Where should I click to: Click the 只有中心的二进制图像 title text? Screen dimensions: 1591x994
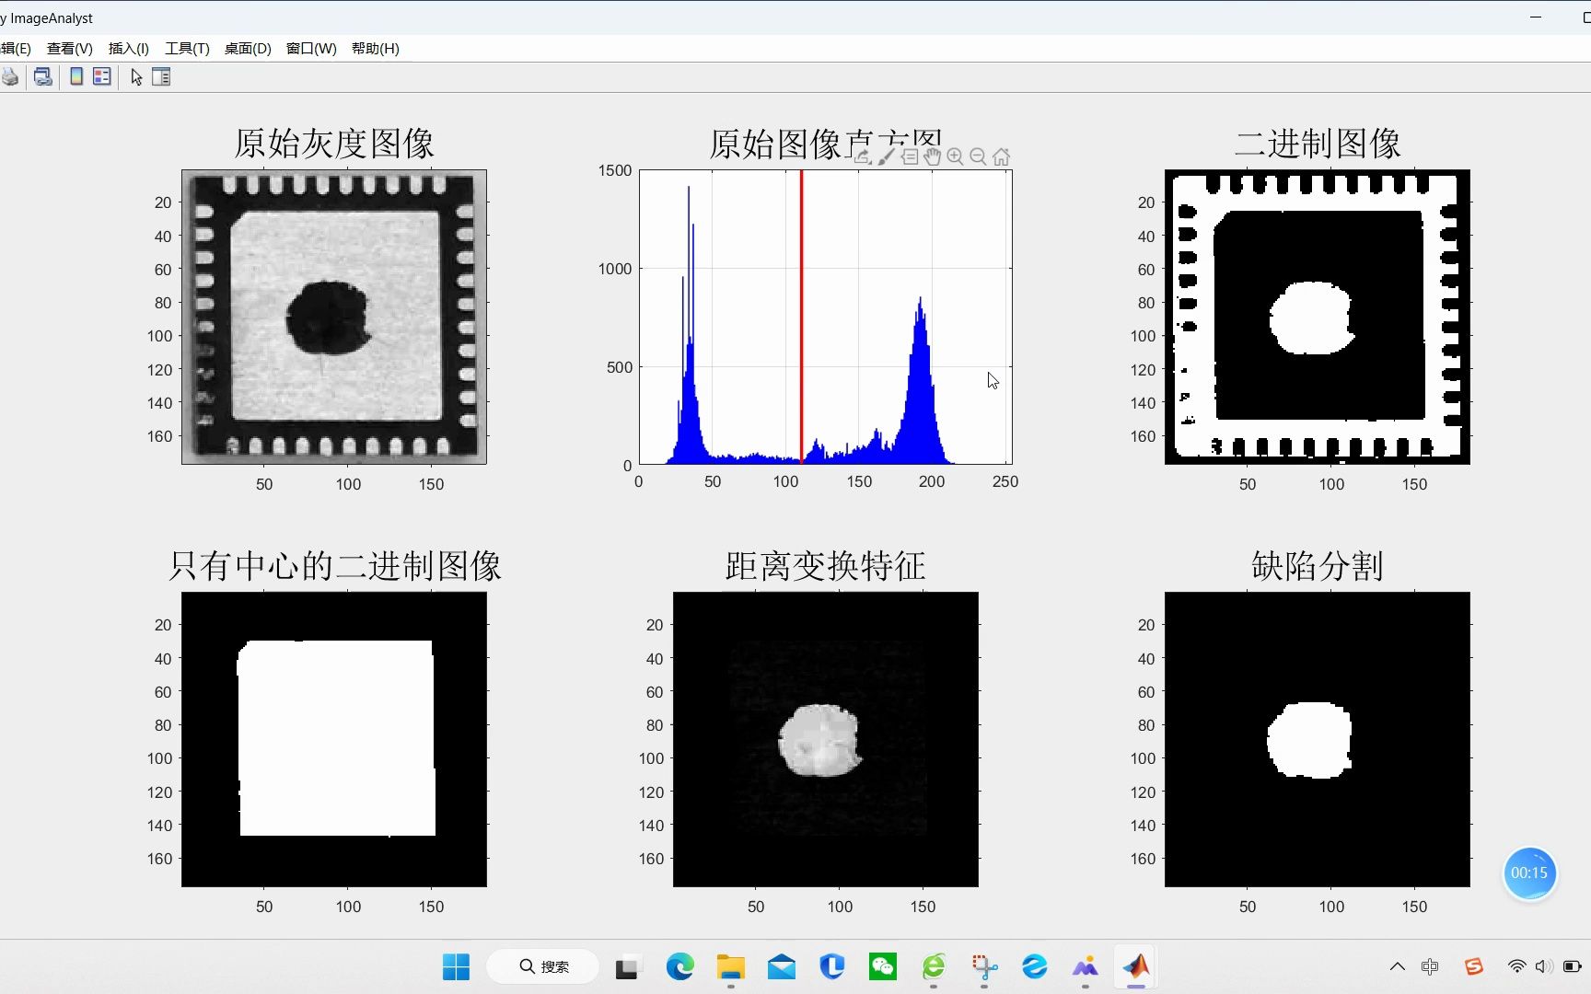tap(334, 565)
